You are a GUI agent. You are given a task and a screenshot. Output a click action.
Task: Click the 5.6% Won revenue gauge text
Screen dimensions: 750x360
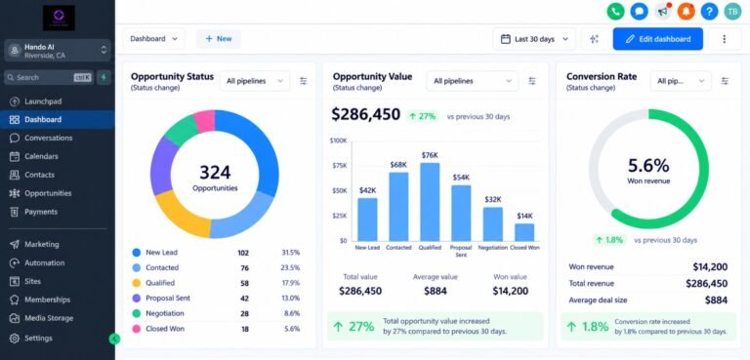pyautogui.click(x=648, y=171)
